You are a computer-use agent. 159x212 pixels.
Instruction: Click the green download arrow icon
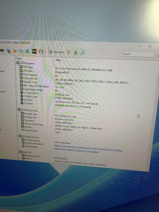pyautogui.click(x=76, y=52)
